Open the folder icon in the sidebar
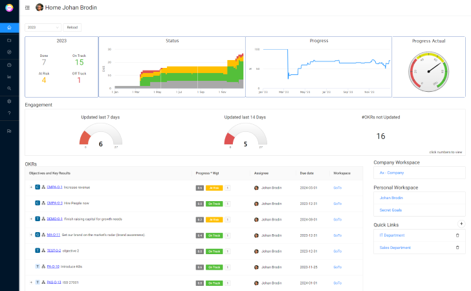This screenshot has height=291, width=471. coord(9,40)
